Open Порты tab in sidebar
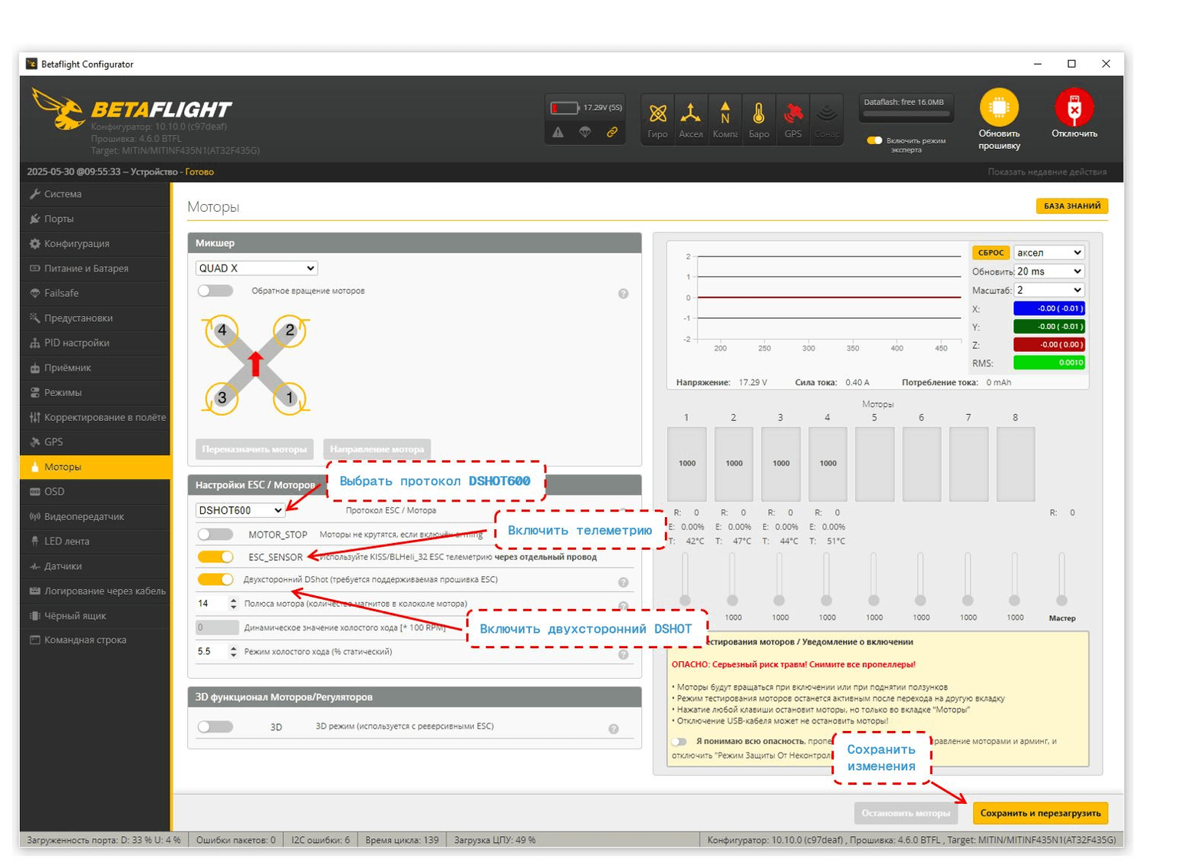Screen dimensions: 1178x866 pyautogui.click(x=95, y=219)
